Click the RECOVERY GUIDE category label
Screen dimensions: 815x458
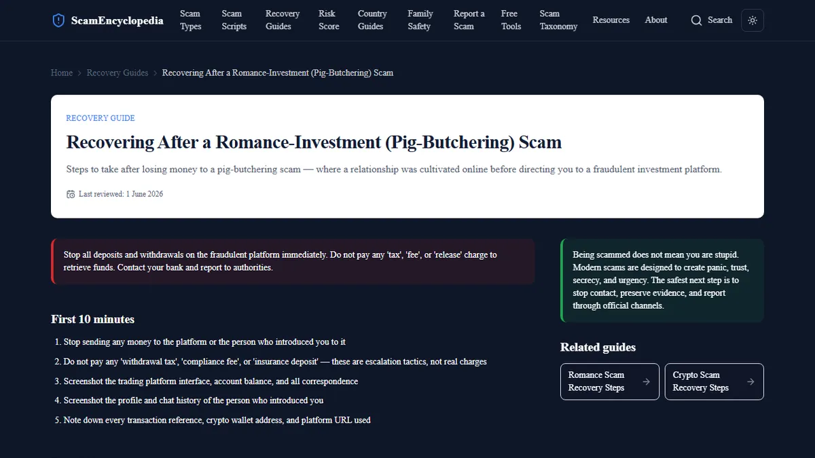101,118
